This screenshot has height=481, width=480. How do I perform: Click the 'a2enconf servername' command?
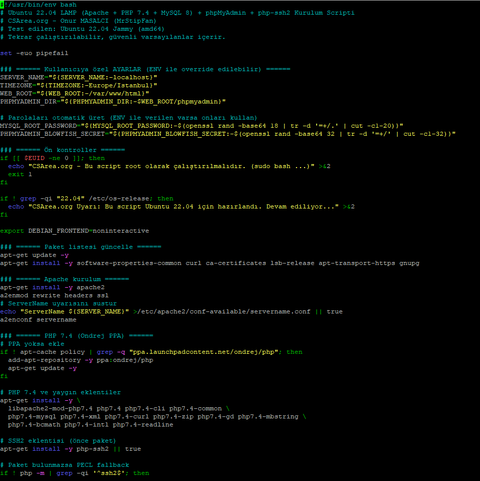pyautogui.click(x=38, y=319)
